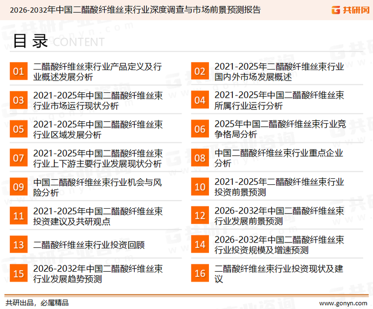Select the orange 14 chapter number box
Screen dimensions: 373x309
[x=200, y=244]
